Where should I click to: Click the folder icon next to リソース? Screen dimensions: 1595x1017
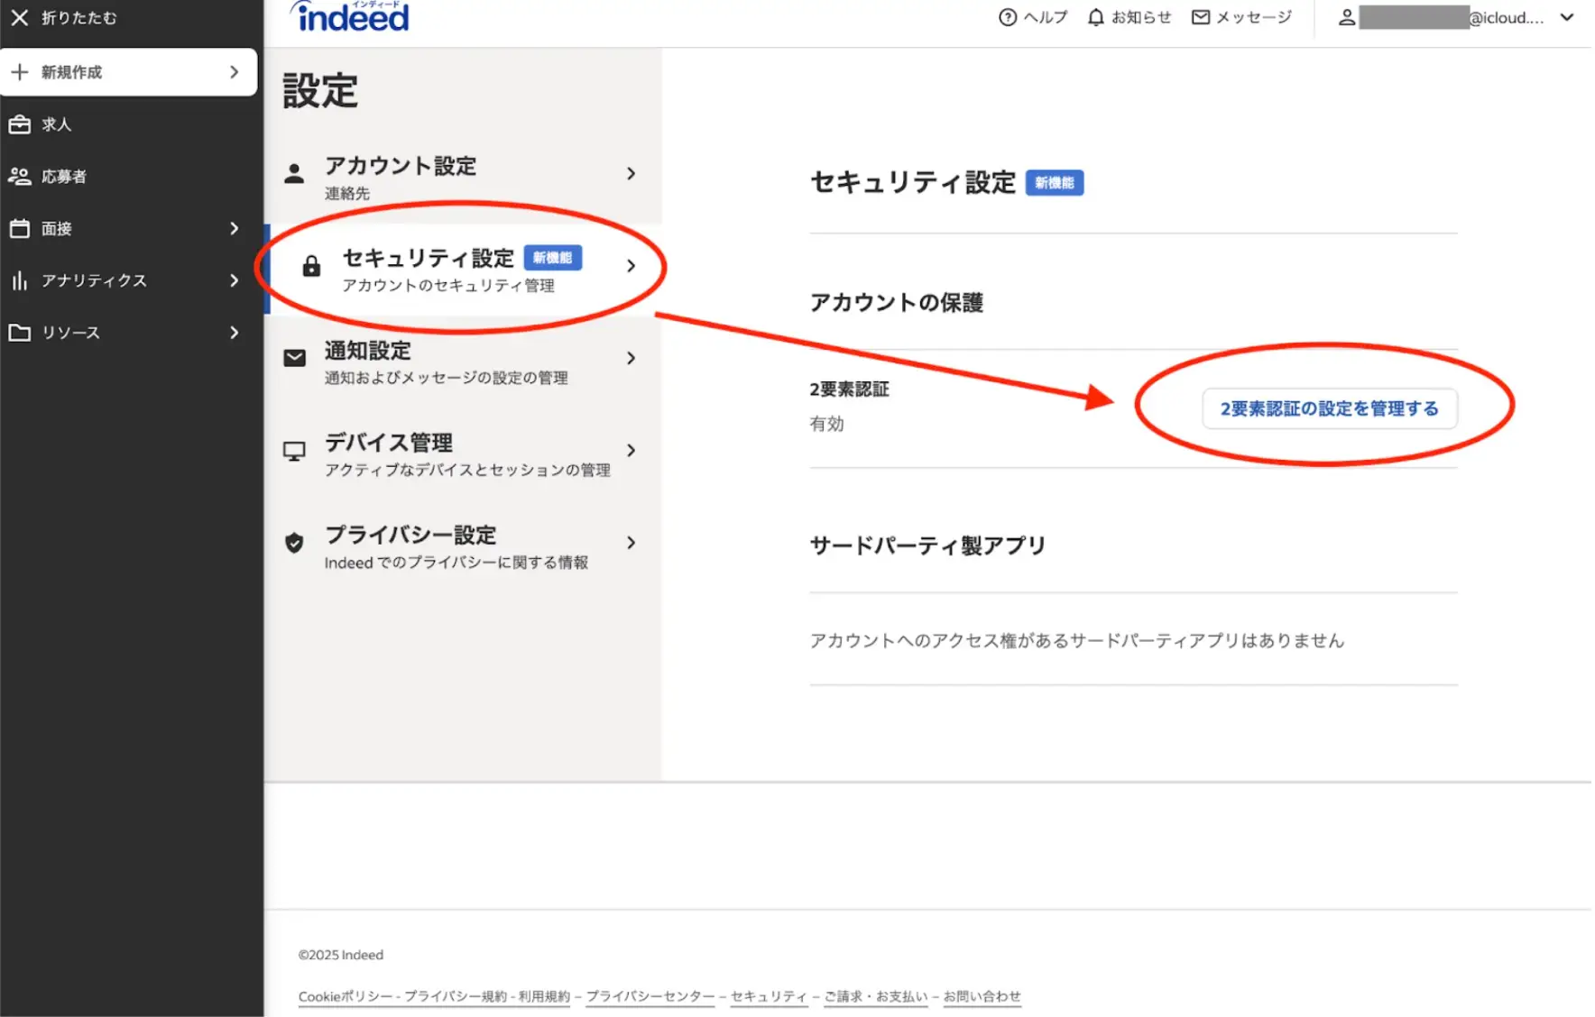coord(20,333)
